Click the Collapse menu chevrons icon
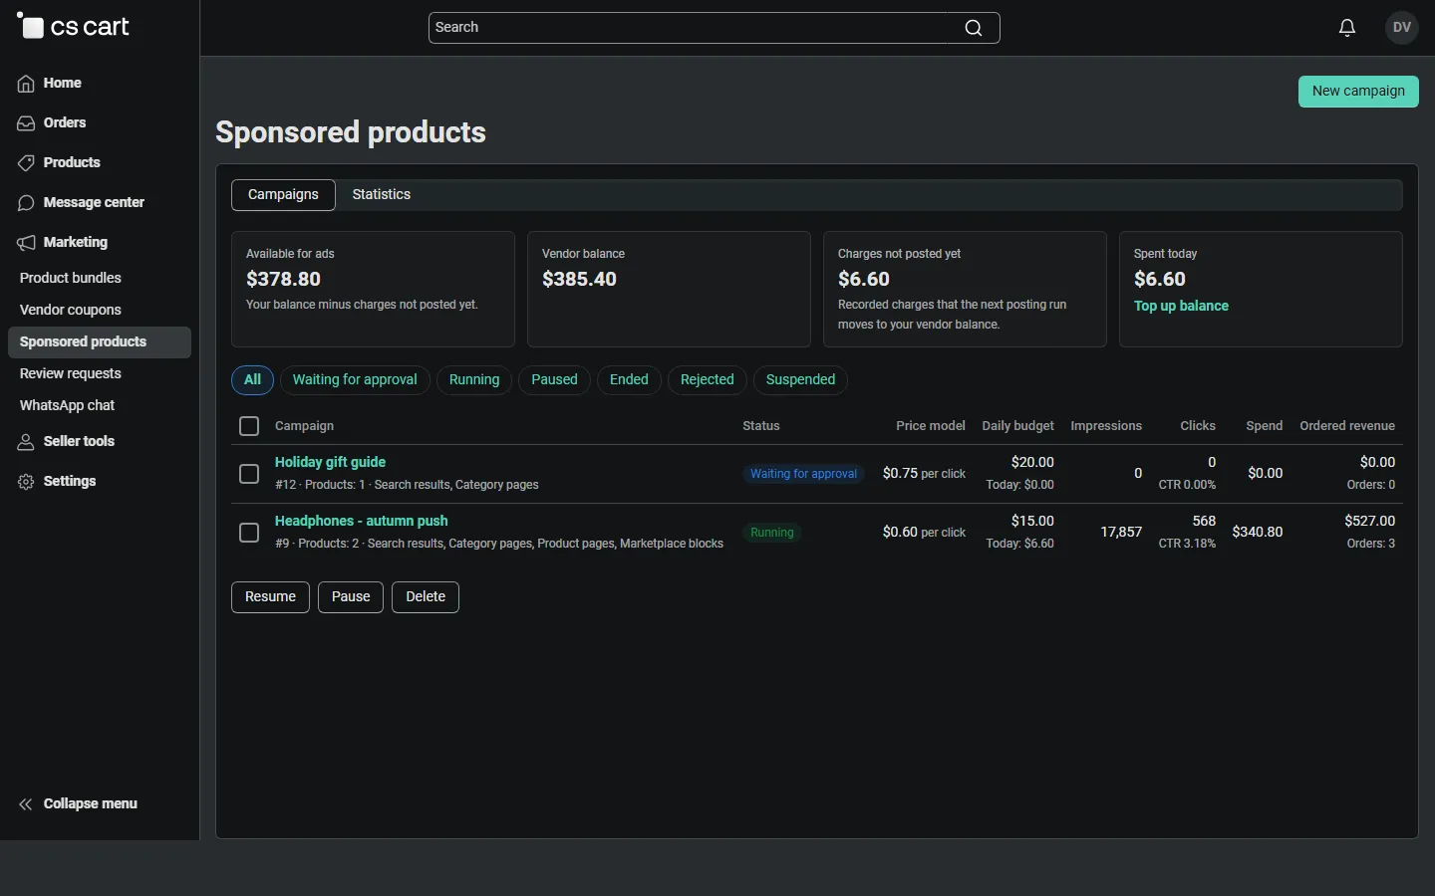The image size is (1435, 896). click(26, 804)
